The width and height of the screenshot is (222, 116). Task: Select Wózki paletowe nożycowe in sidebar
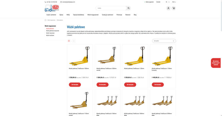(x=53, y=31)
